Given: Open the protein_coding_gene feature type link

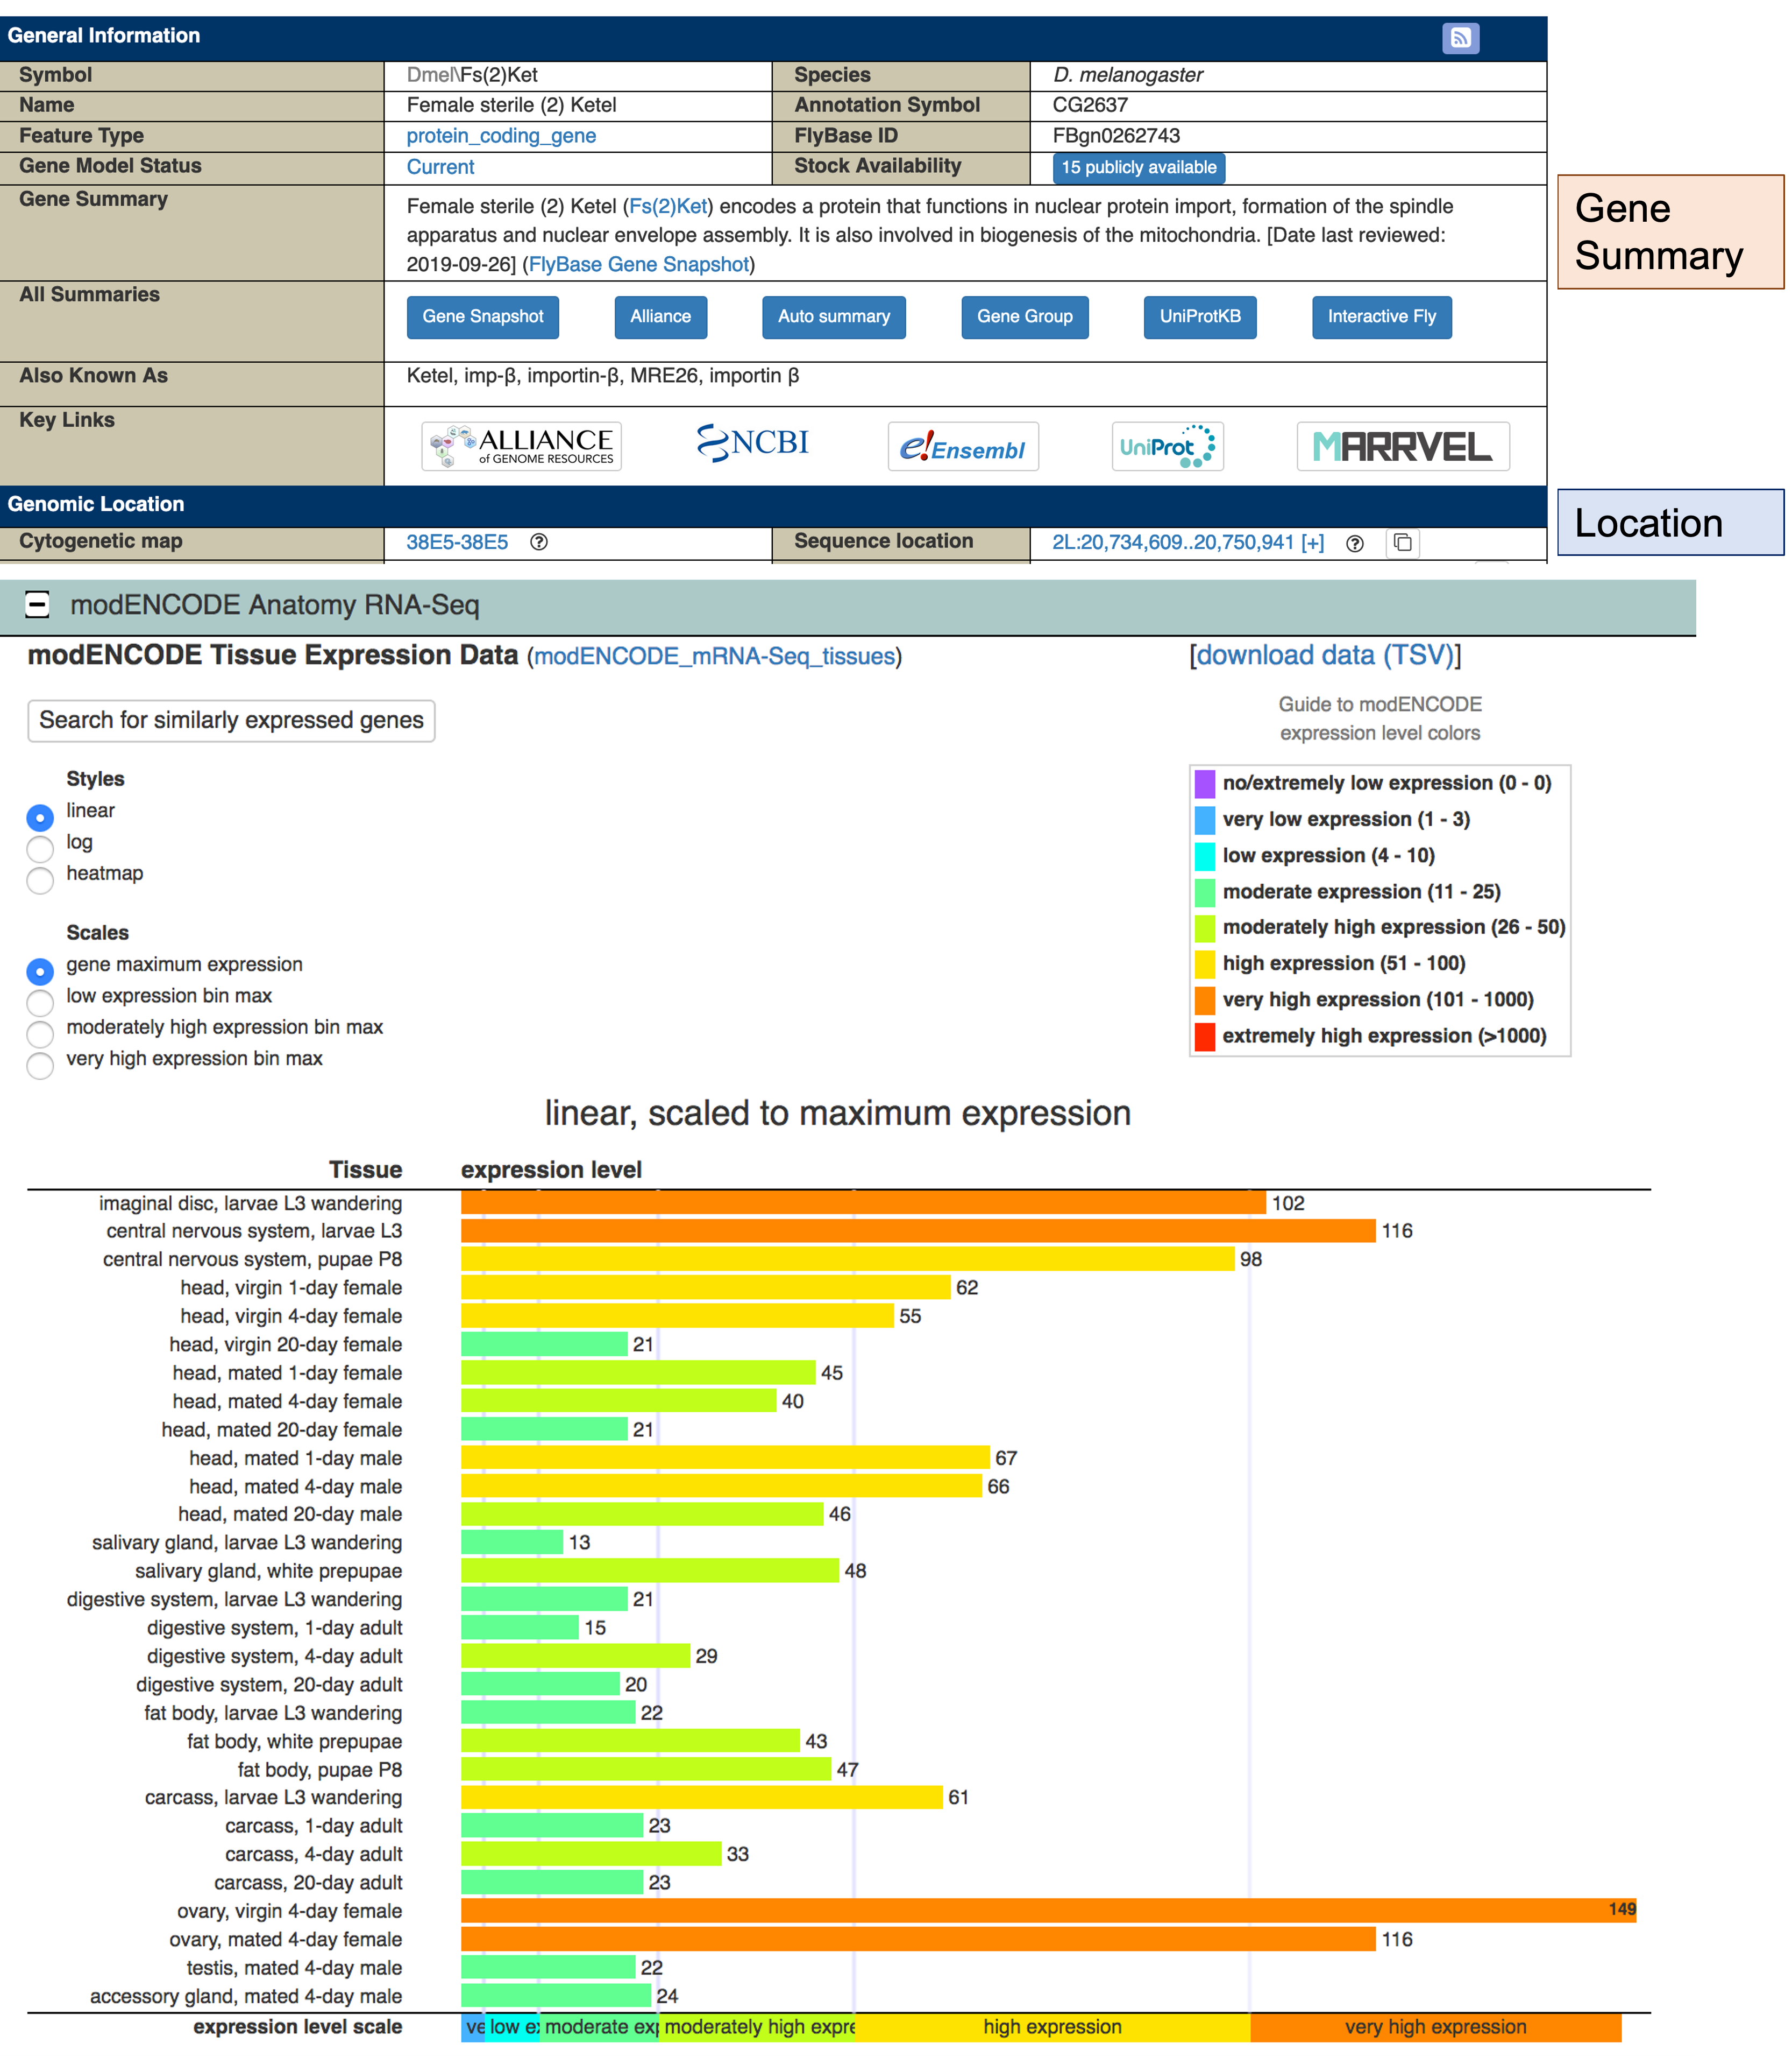Looking at the screenshot, I should 501,136.
